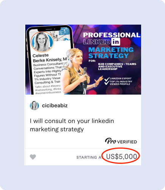This screenshot has width=165, height=190.
Task: Click the STARTING AT label
Action: click(x=89, y=157)
